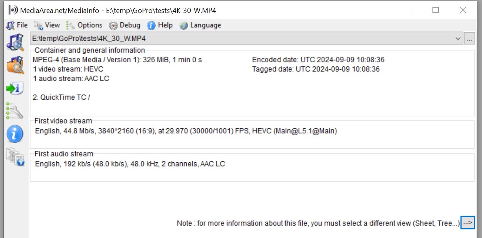Click the MediaInfo title bar icon

[x=13, y=10]
